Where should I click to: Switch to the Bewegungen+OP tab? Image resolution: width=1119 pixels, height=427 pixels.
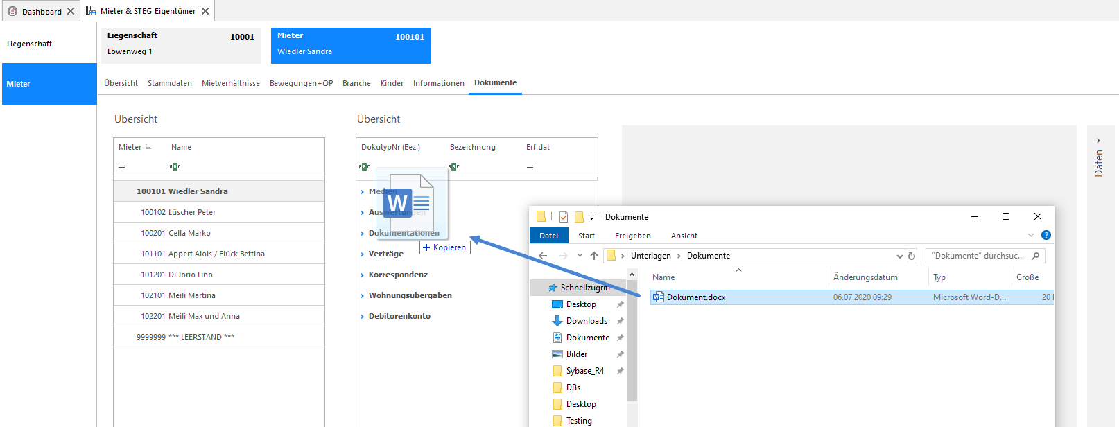302,83
